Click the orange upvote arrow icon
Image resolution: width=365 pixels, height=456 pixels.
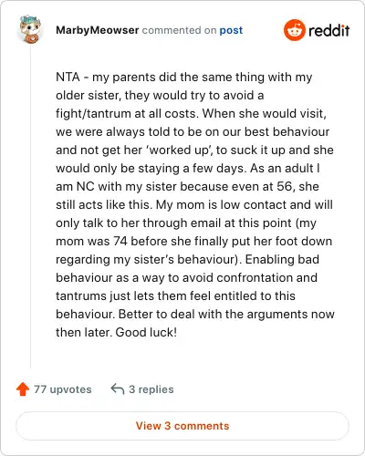pos(23,389)
